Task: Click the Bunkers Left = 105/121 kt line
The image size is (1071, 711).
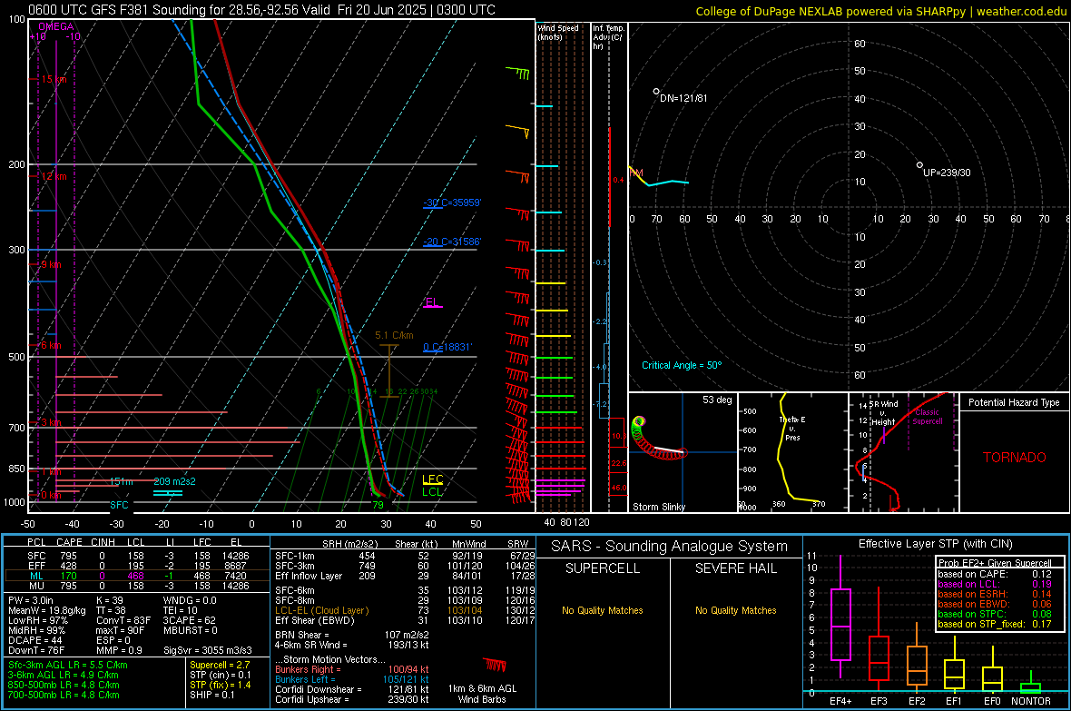Action: (352, 679)
